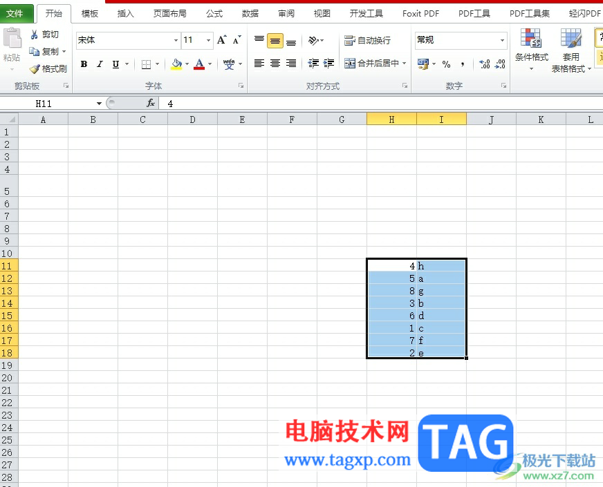The image size is (603, 487).
Task: Switch to the Formulas (公式) tab
Action: [x=214, y=14]
